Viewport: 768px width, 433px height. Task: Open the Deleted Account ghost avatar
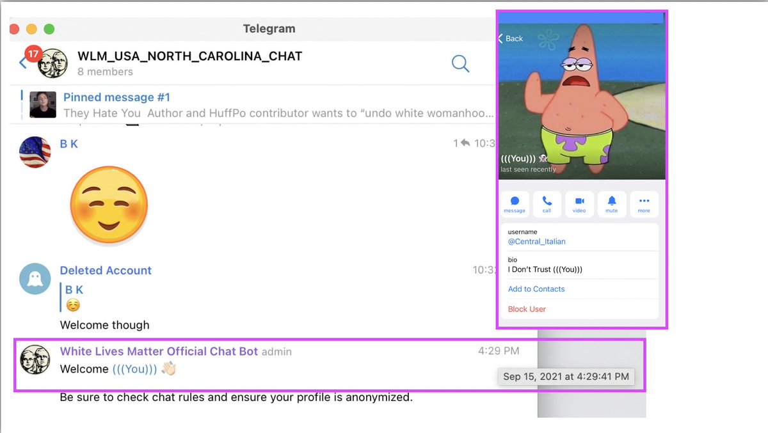click(x=35, y=279)
